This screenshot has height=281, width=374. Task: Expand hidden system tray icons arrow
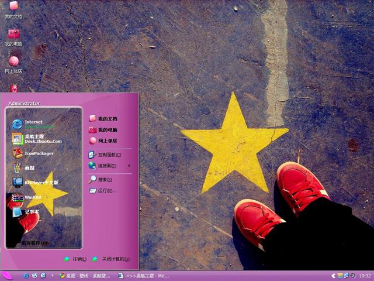(x=334, y=276)
